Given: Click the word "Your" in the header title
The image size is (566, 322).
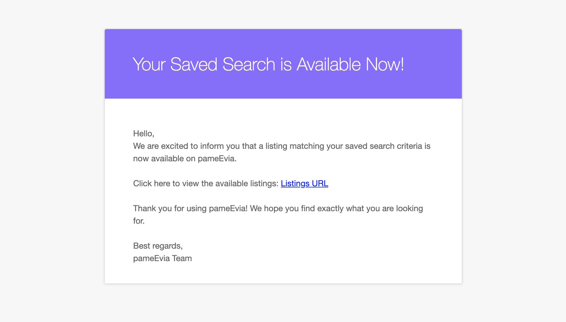Looking at the screenshot, I should pos(149,64).
